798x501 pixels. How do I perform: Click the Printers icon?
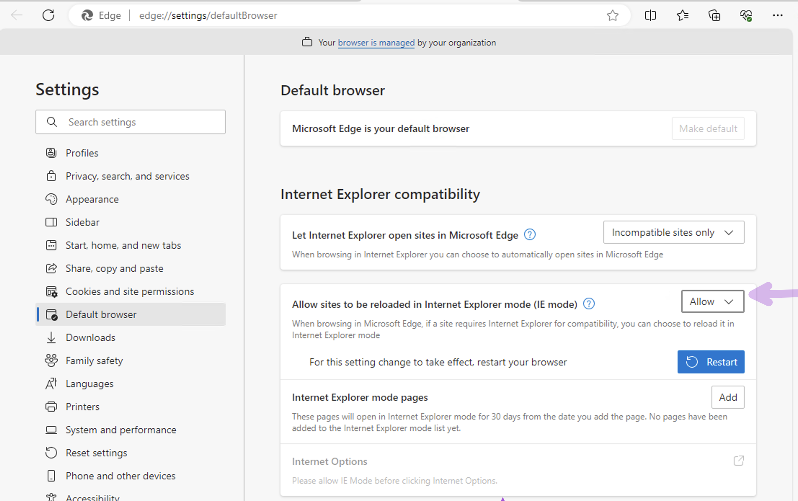[51, 407]
